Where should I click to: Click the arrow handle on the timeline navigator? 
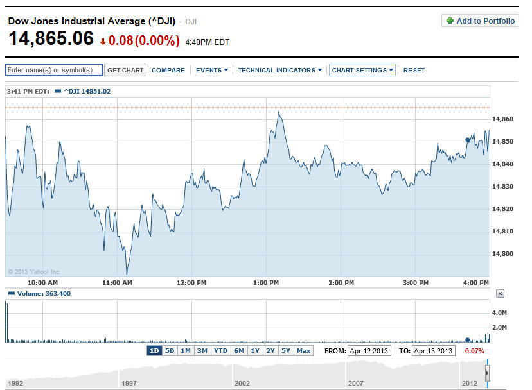[x=487, y=373]
